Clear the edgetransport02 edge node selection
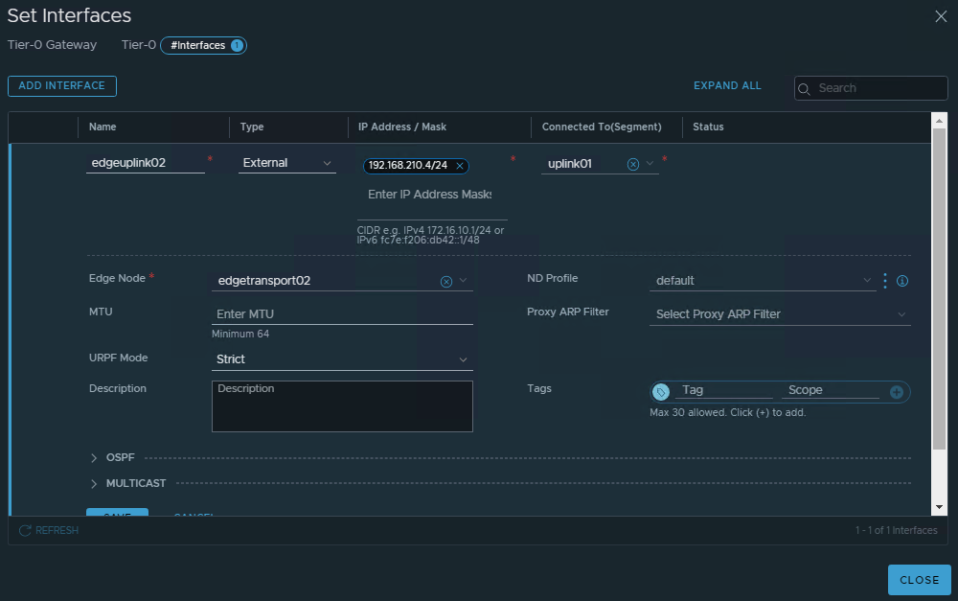Viewport: 958px width, 601px height. (x=445, y=281)
